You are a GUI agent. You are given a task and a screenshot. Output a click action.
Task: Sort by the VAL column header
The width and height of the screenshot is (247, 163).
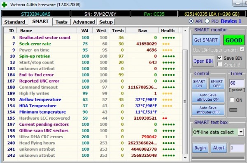(85, 31)
